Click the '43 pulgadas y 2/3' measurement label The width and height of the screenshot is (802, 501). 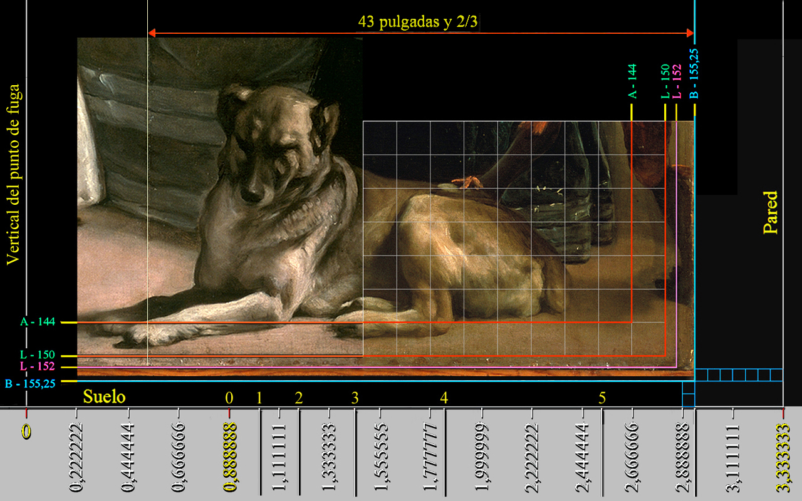point(422,21)
